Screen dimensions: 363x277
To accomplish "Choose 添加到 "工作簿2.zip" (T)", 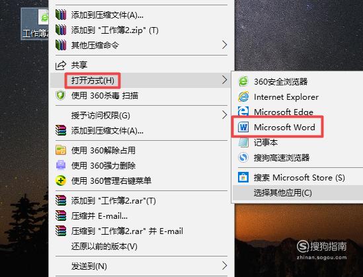I will 141,30.
